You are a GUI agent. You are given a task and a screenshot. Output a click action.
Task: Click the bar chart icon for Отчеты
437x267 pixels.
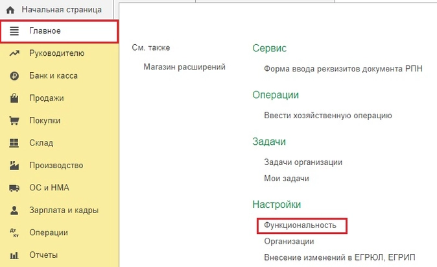[x=14, y=255]
